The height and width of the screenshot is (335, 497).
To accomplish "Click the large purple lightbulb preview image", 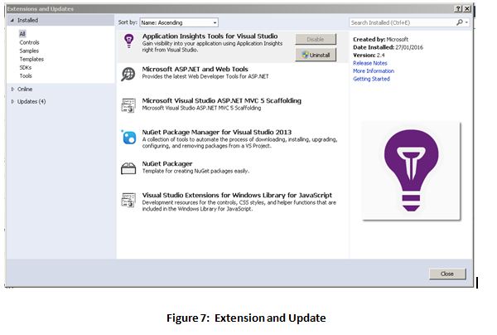I will click(x=411, y=171).
